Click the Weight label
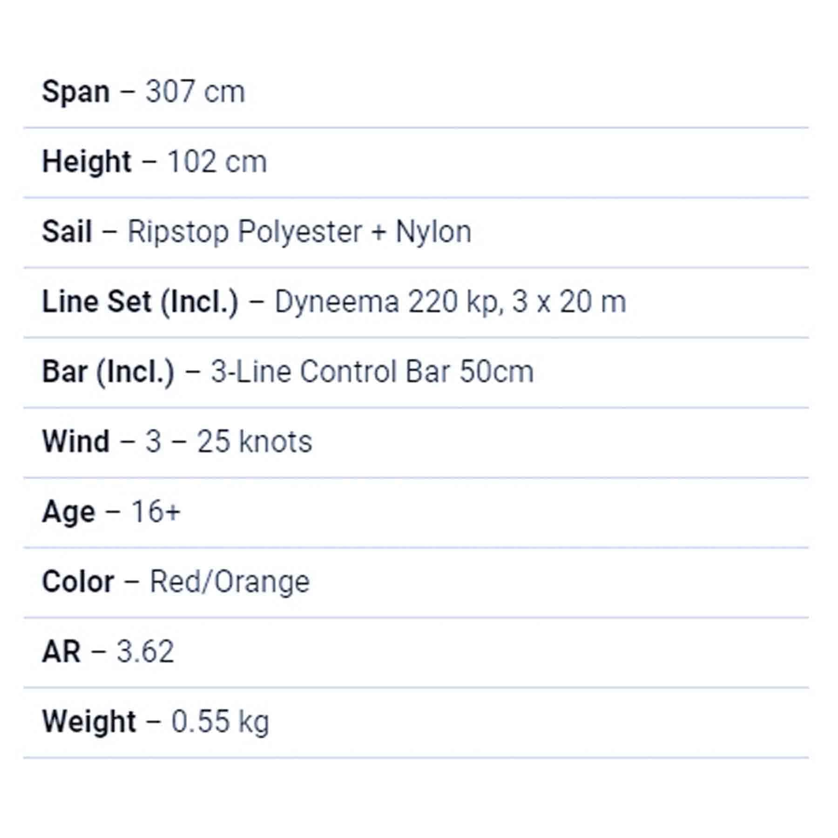838x838 pixels. click(x=89, y=722)
